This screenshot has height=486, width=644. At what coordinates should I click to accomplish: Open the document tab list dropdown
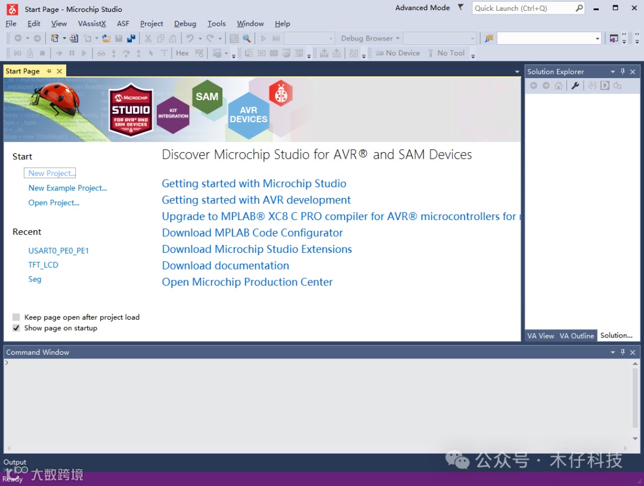coord(517,72)
